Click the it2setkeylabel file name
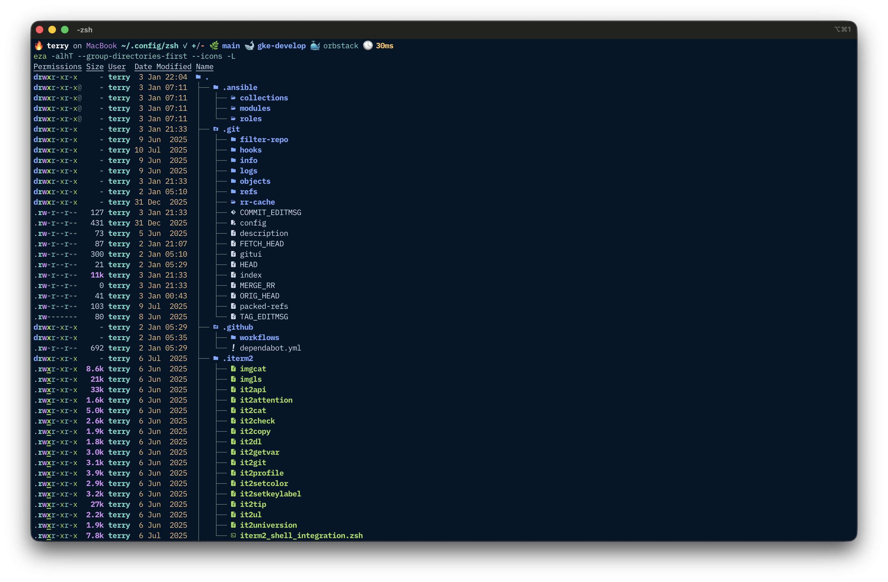Viewport: 888px width, 582px height. (270, 494)
